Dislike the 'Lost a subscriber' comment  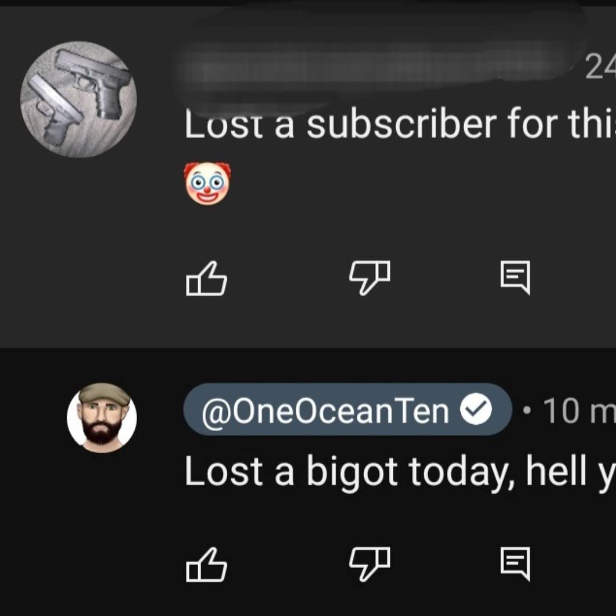click(370, 277)
